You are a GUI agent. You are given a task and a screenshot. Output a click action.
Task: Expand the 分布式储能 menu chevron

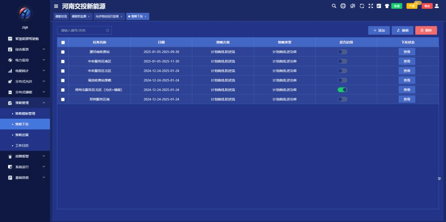click(x=44, y=92)
